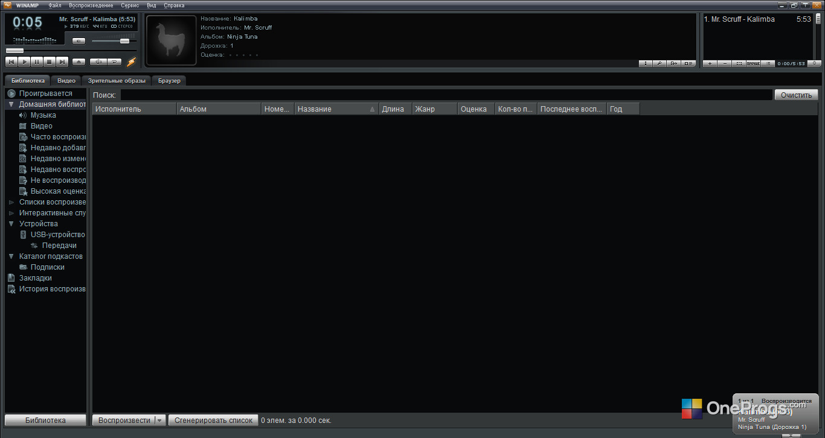Open История воспроизведения in tree
825x438 pixels.
[52, 289]
